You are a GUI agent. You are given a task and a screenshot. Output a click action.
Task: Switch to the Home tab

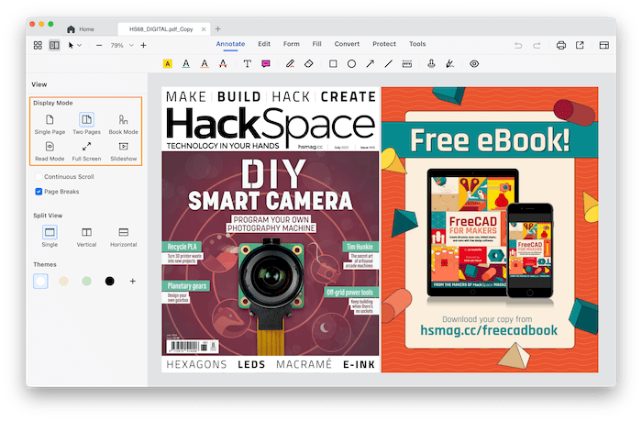pos(80,29)
